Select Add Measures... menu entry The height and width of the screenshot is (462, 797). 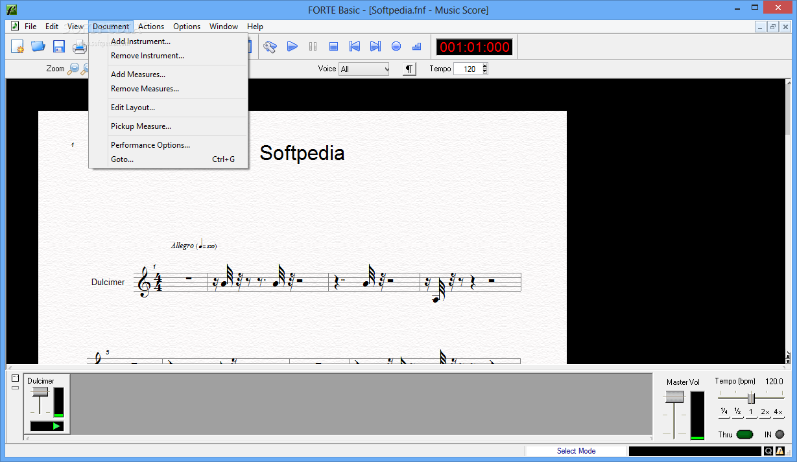pyautogui.click(x=169, y=75)
